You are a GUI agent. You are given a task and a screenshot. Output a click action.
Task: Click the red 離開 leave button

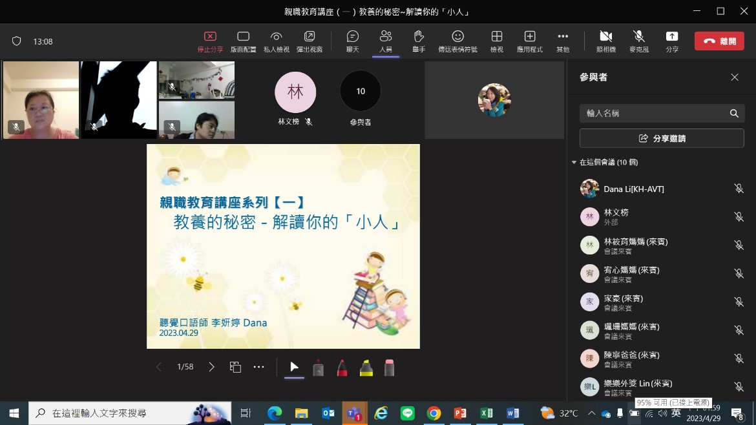click(719, 41)
